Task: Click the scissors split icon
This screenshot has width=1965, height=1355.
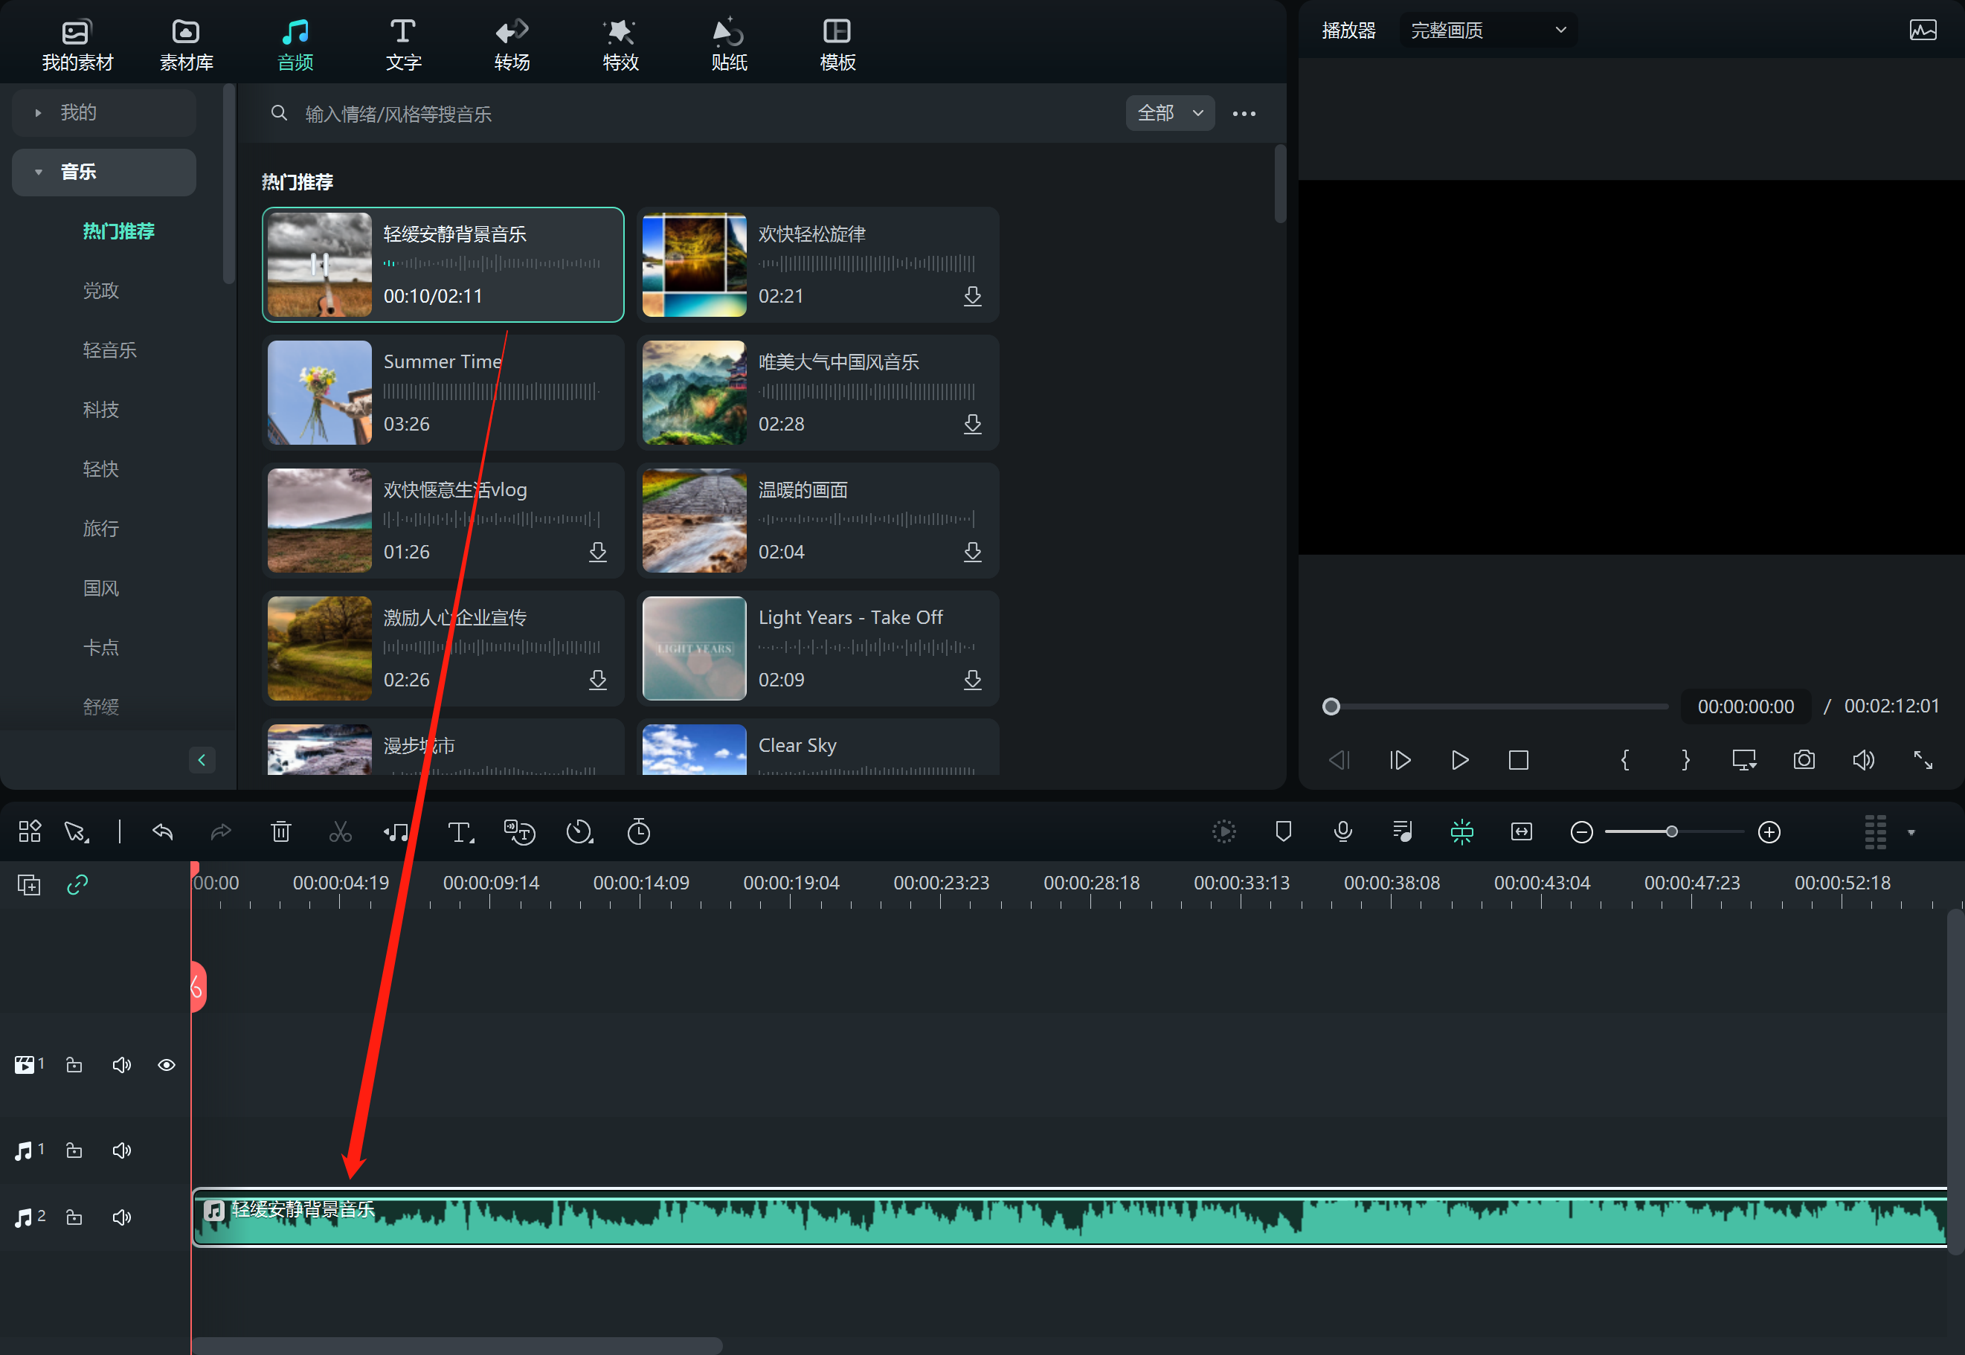Action: 341,832
